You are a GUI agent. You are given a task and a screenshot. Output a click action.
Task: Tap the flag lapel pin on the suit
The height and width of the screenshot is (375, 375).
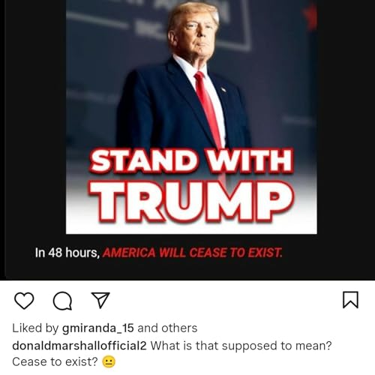coord(223,89)
